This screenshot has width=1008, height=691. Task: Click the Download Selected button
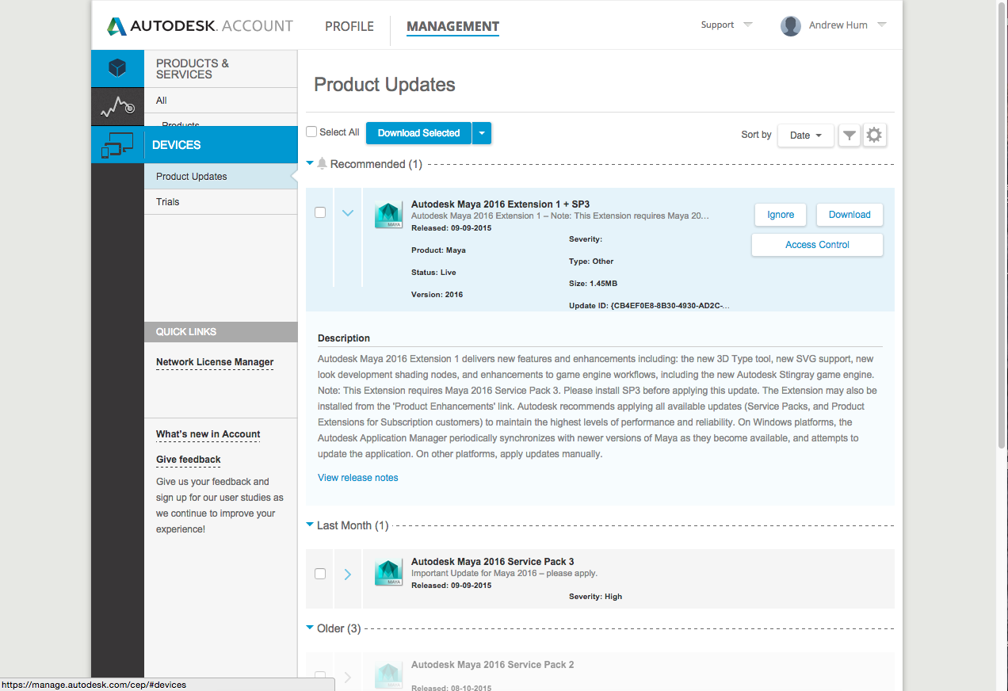418,133
